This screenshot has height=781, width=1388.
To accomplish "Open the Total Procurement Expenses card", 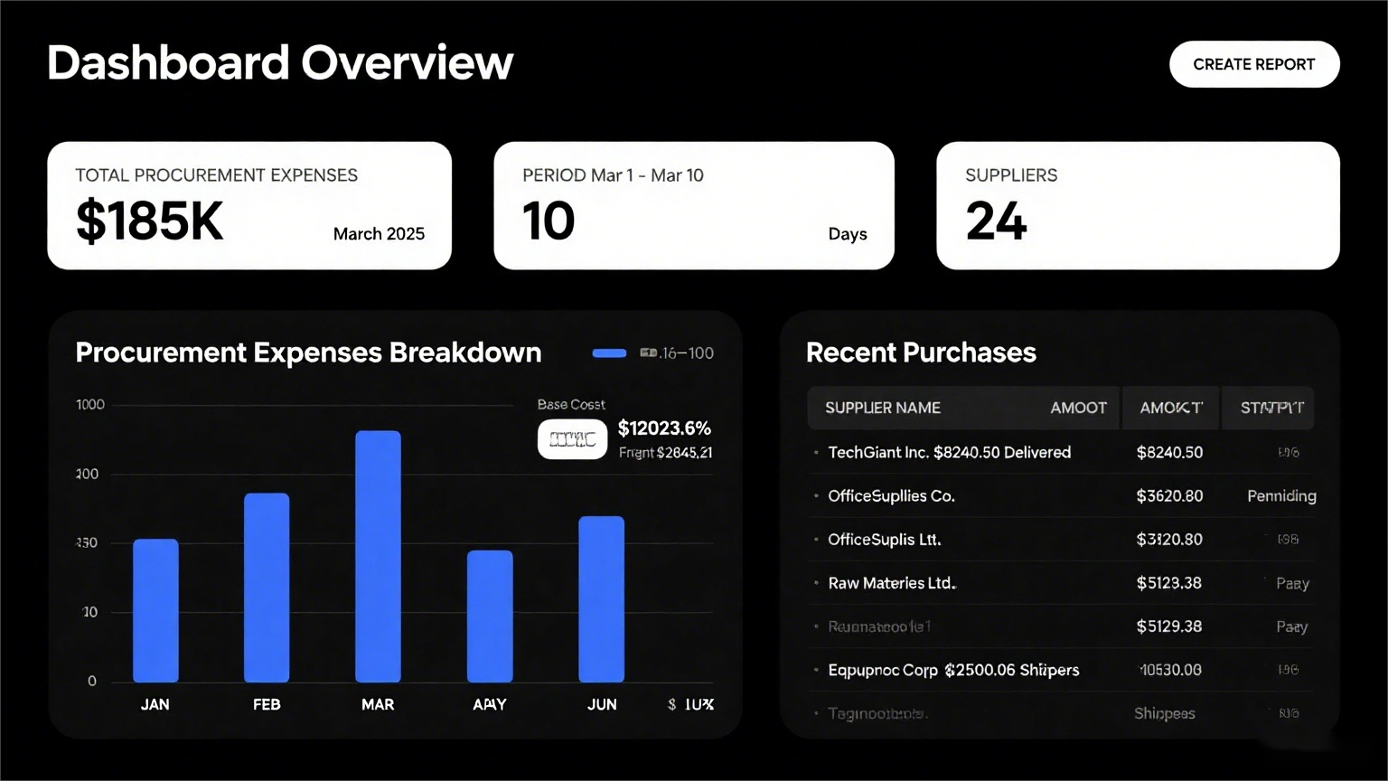I will [x=249, y=205].
